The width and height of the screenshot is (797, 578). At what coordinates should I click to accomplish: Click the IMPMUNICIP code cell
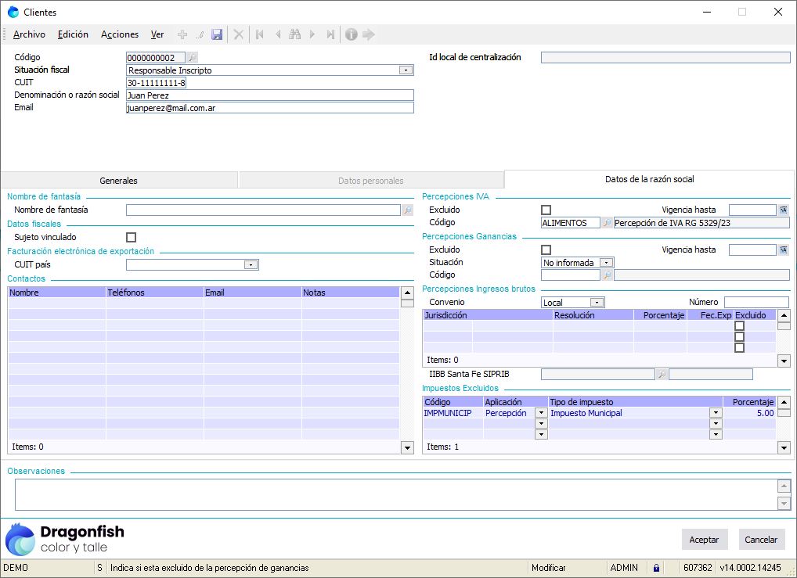tap(453, 413)
